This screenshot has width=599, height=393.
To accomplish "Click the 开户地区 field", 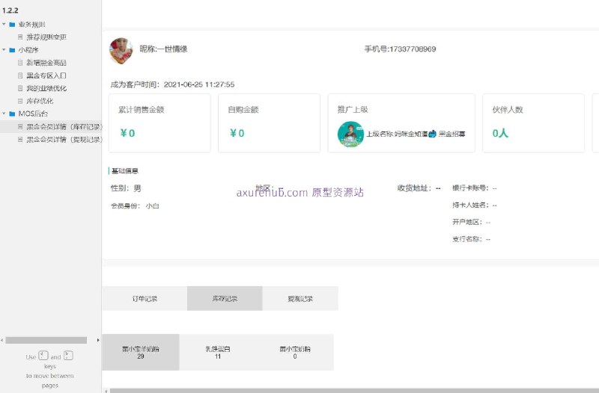I will click(472, 222).
